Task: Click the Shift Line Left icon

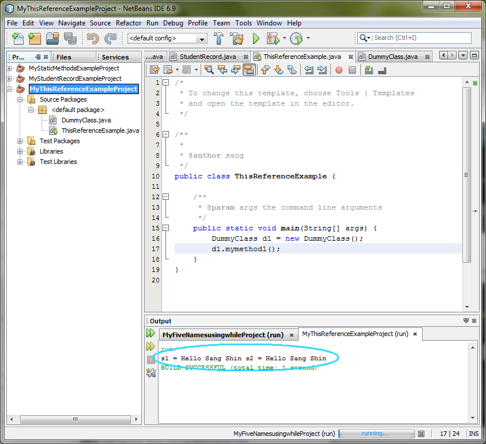Action: coord(308,70)
